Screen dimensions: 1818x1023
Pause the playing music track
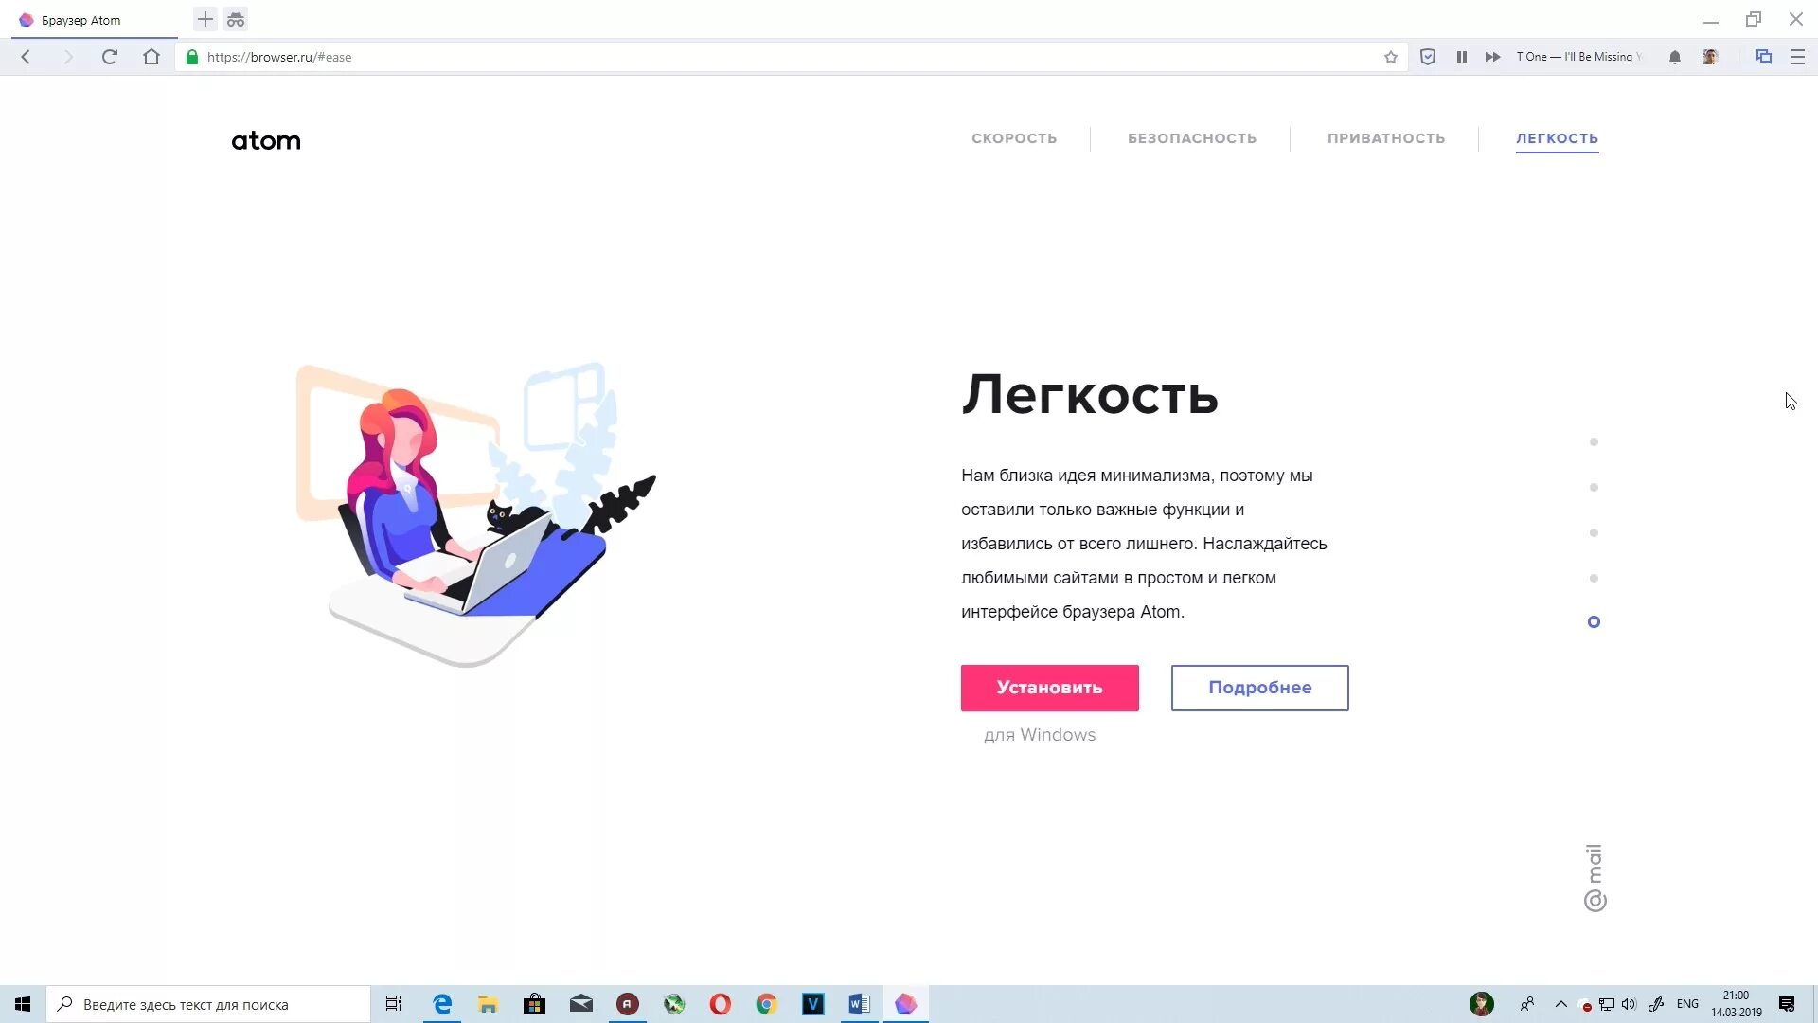click(x=1461, y=57)
